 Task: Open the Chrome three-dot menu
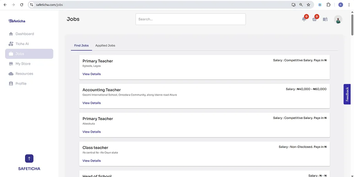click(349, 5)
